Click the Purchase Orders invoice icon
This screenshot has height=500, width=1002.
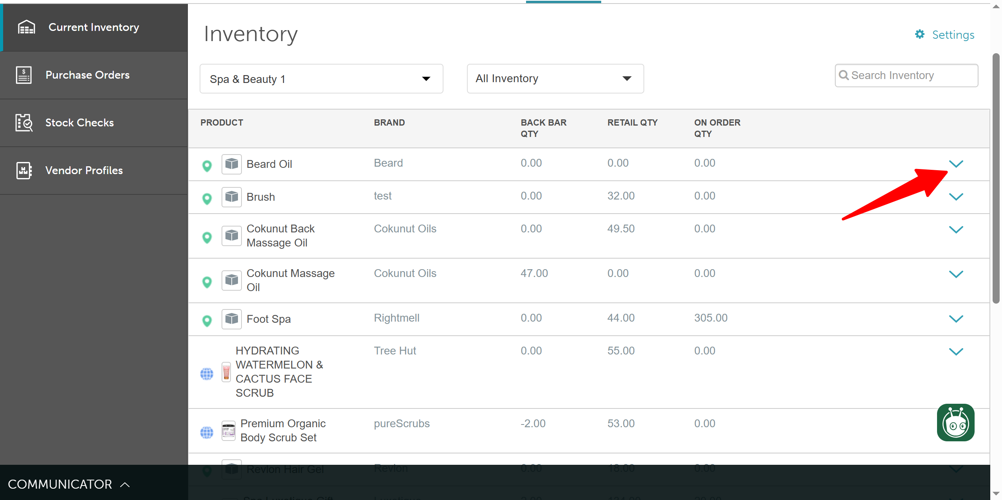(24, 75)
